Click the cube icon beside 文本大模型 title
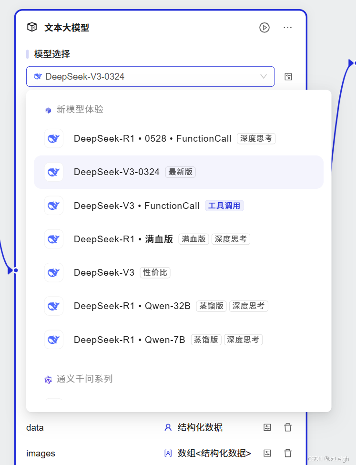The height and width of the screenshot is (465, 356). click(32, 27)
